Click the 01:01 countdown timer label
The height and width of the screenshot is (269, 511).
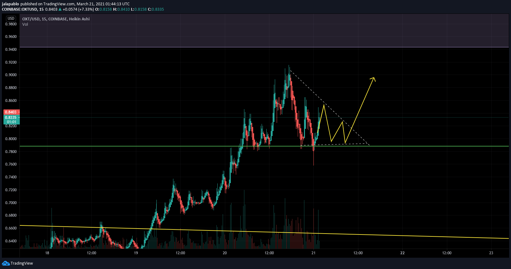(x=11, y=122)
